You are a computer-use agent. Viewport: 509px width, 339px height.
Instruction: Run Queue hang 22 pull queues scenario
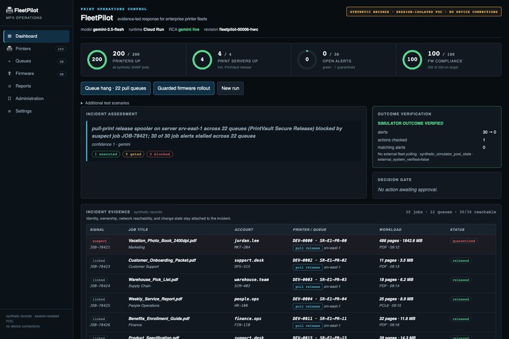[x=116, y=88]
